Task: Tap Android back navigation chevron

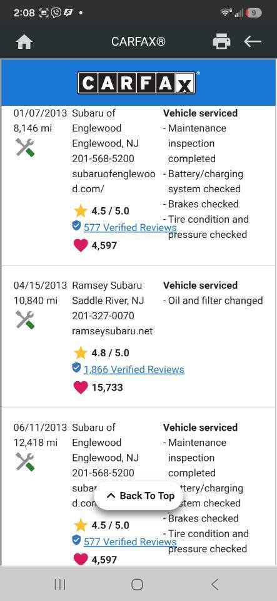Action: (x=214, y=584)
